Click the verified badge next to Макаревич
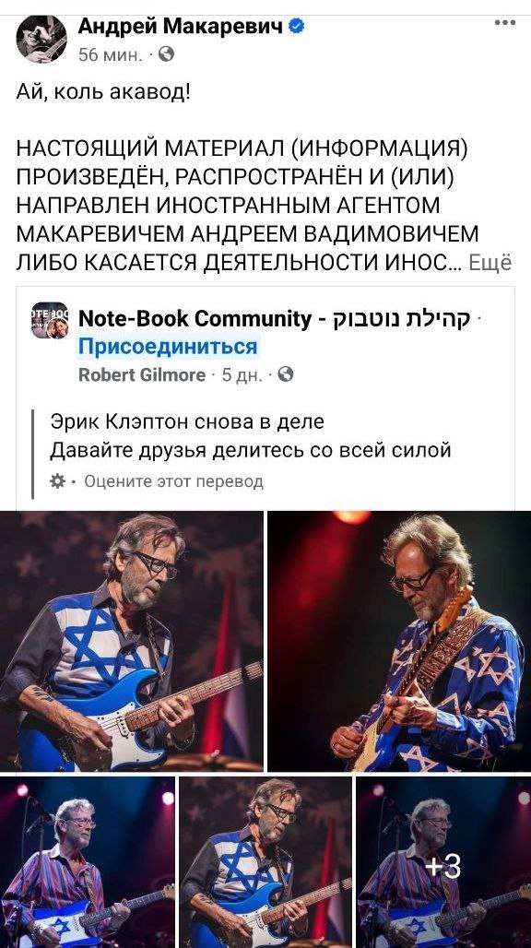 (x=296, y=26)
